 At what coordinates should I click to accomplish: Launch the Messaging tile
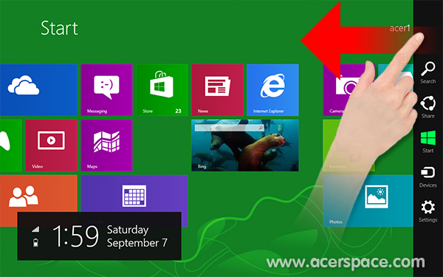(106, 90)
